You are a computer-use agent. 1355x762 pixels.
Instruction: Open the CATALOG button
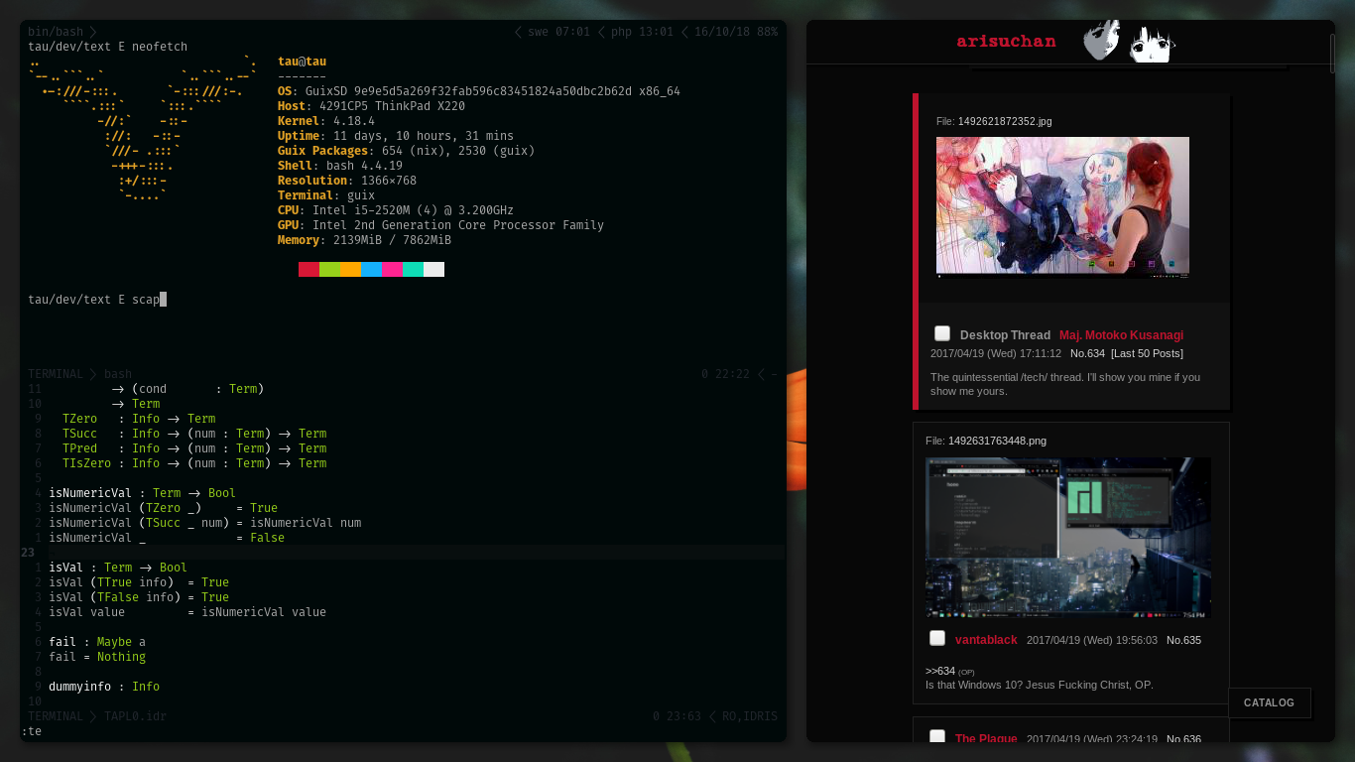[x=1269, y=702]
